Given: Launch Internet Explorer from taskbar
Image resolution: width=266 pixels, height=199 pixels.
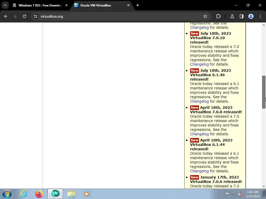Looking at the screenshot, I should click(23, 194).
